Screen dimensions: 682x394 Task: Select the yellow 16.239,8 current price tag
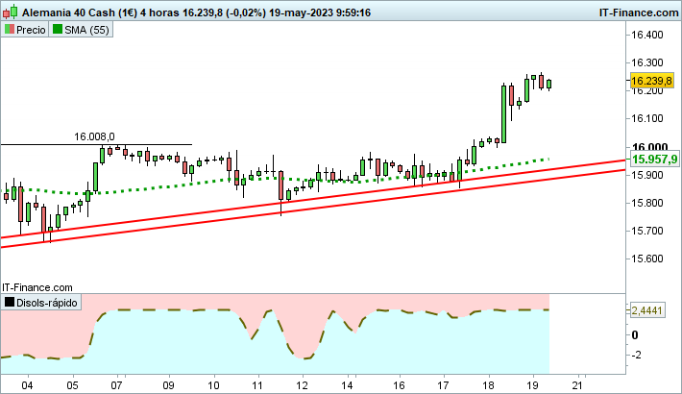point(651,81)
